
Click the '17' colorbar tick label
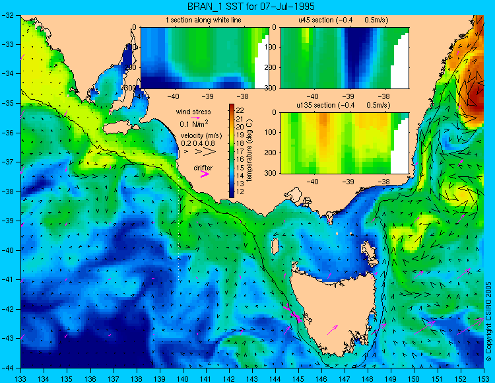pyautogui.click(x=240, y=151)
